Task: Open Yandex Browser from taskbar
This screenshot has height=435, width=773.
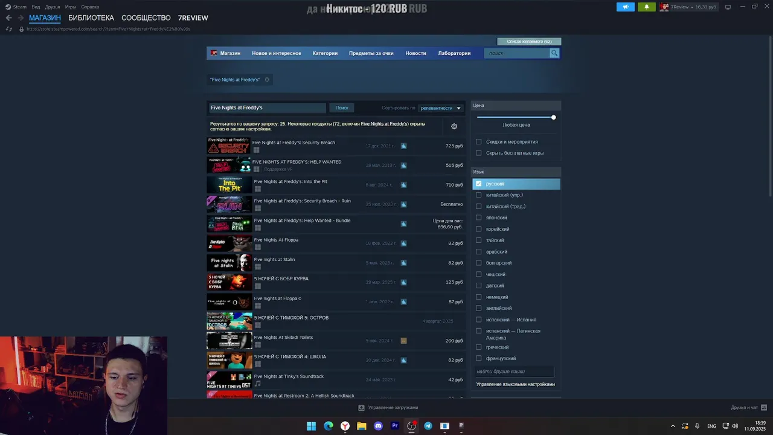Action: (x=345, y=426)
